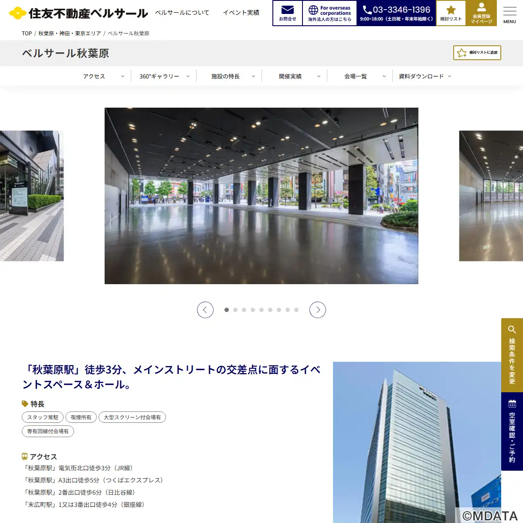Image resolution: width=523 pixels, height=523 pixels.
Task: Click the ベルサール秋葉原 breadcrumb text
Action: [129, 34]
